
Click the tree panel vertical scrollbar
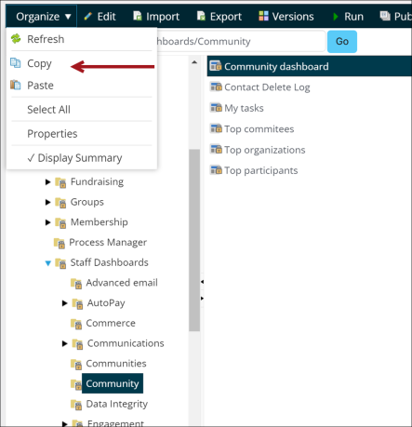(x=194, y=240)
